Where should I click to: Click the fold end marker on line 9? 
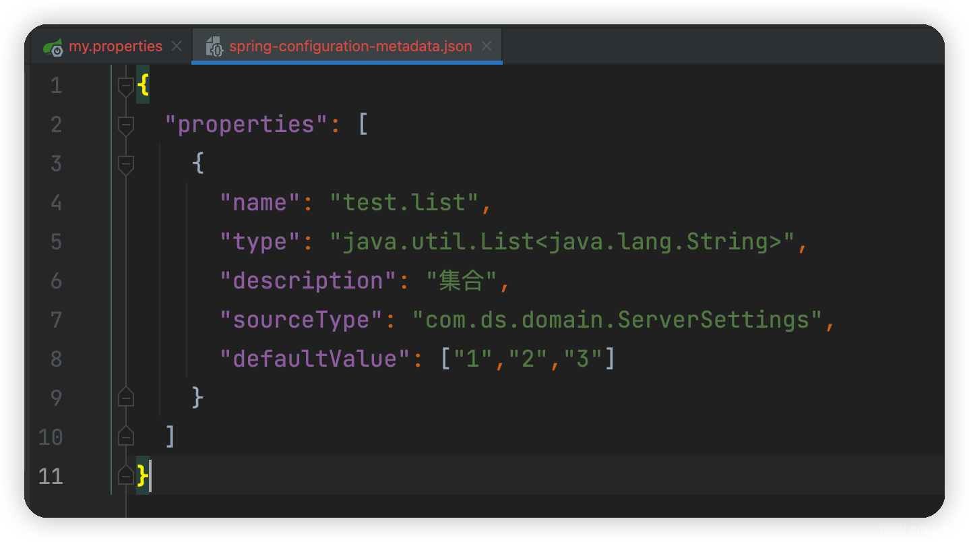(126, 398)
